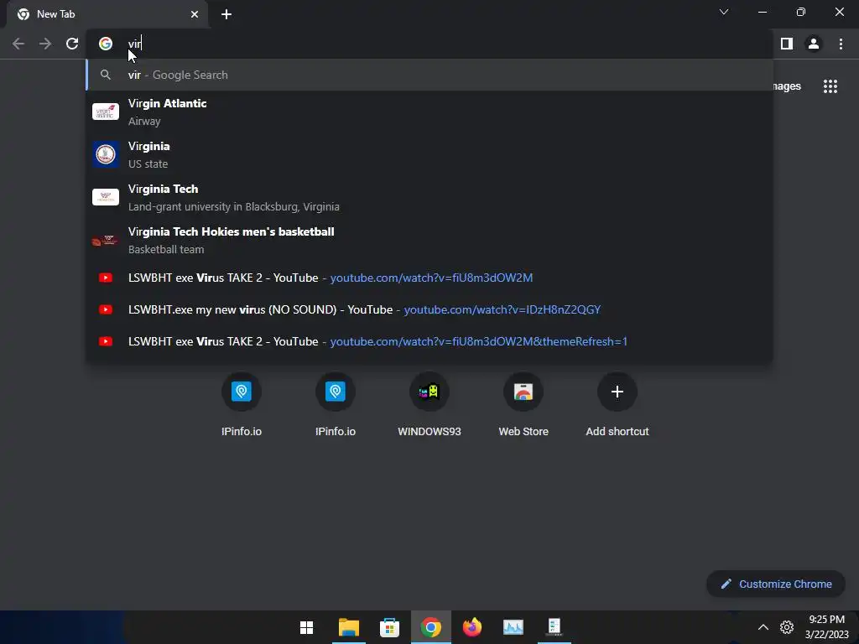Screen dimensions: 859x644
Task: Open Chrome's three-dot menu
Action: point(841,44)
